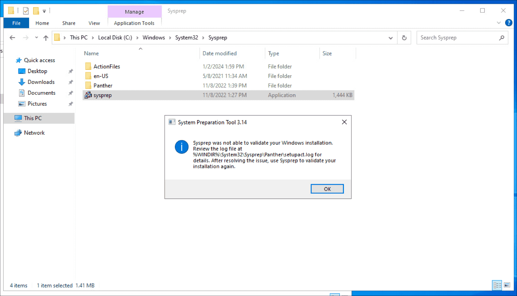Open the Application Tools tab
Viewport: 517px width, 296px height.
(x=134, y=23)
